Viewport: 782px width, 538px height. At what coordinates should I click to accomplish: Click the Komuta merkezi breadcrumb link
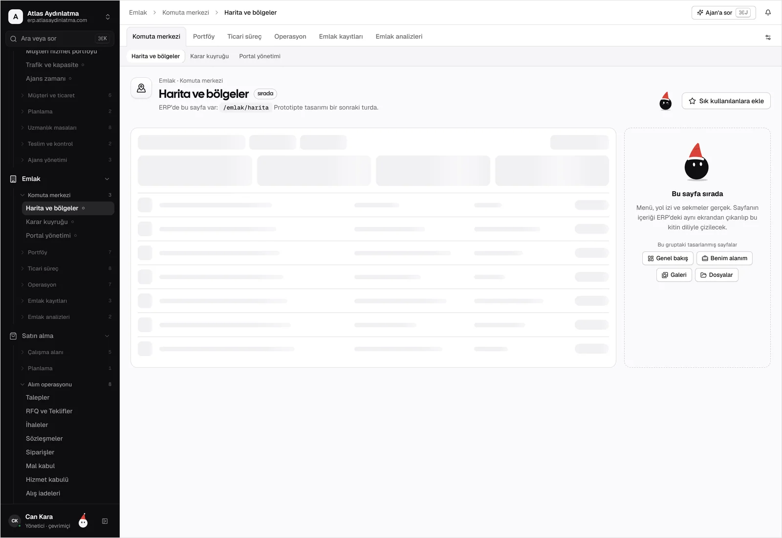[186, 13]
